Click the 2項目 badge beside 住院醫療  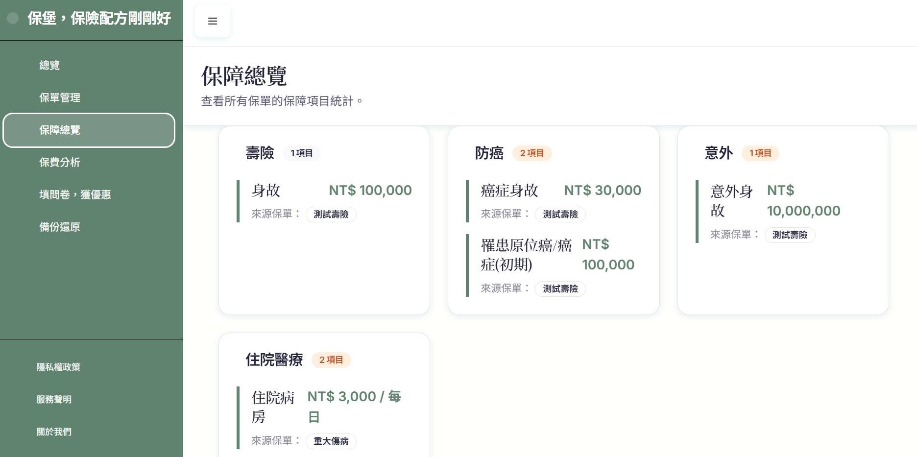(331, 360)
